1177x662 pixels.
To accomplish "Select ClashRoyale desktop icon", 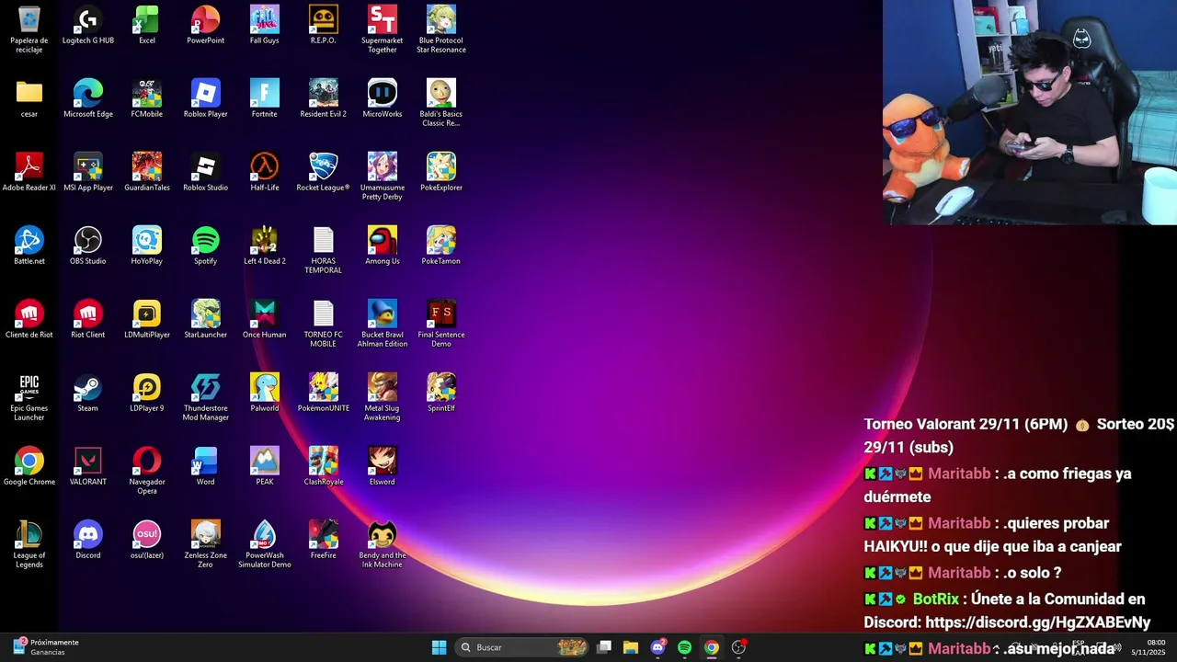I will [x=324, y=466].
